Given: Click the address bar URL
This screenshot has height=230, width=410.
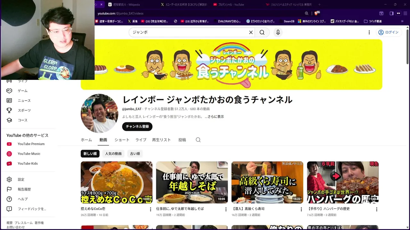Looking at the screenshot, I should [x=120, y=13].
